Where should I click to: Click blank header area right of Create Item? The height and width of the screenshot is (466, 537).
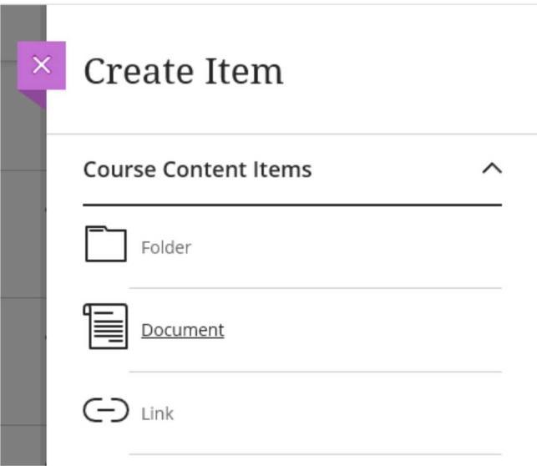(409, 71)
